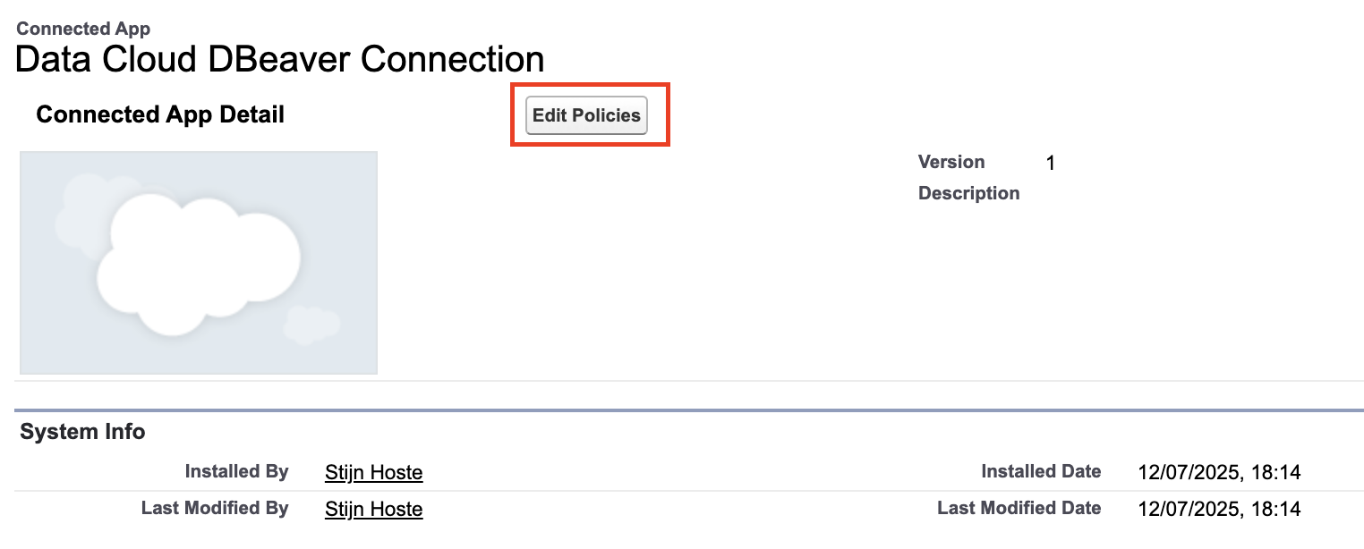The image size is (1364, 549).
Task: Click the Edit Policies button
Action: (x=586, y=116)
